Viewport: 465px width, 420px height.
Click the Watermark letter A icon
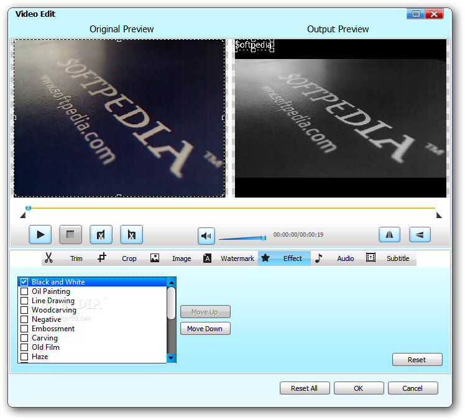coord(207,258)
